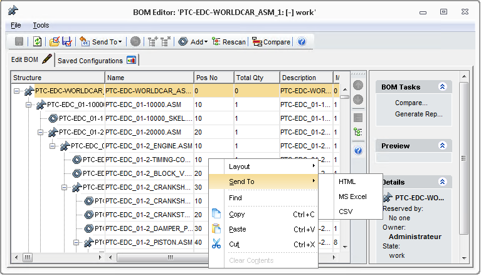Collapse the PTC-EDC-WORLDCAR root node
The image size is (481, 276).
(x=16, y=91)
